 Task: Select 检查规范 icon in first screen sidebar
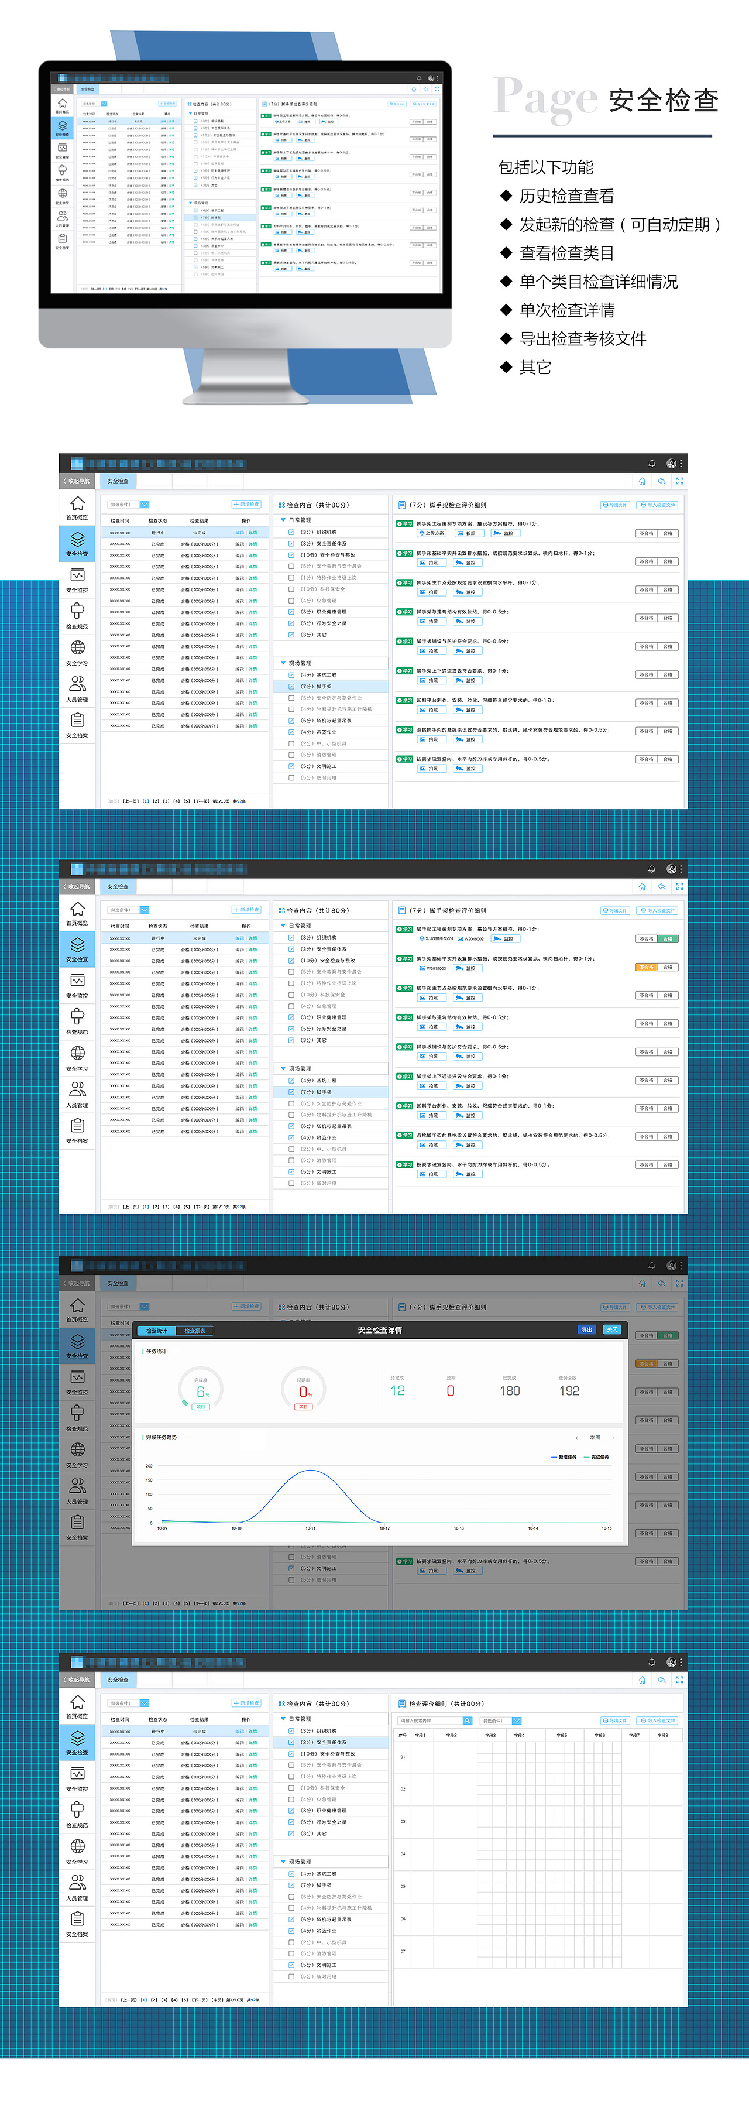(x=77, y=611)
